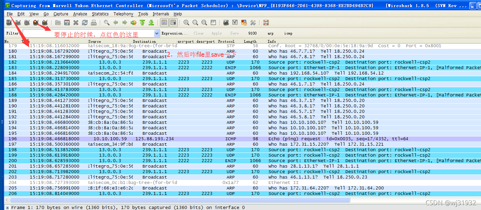
Task: Toggle packet list colorization
Action: (x=164, y=23)
